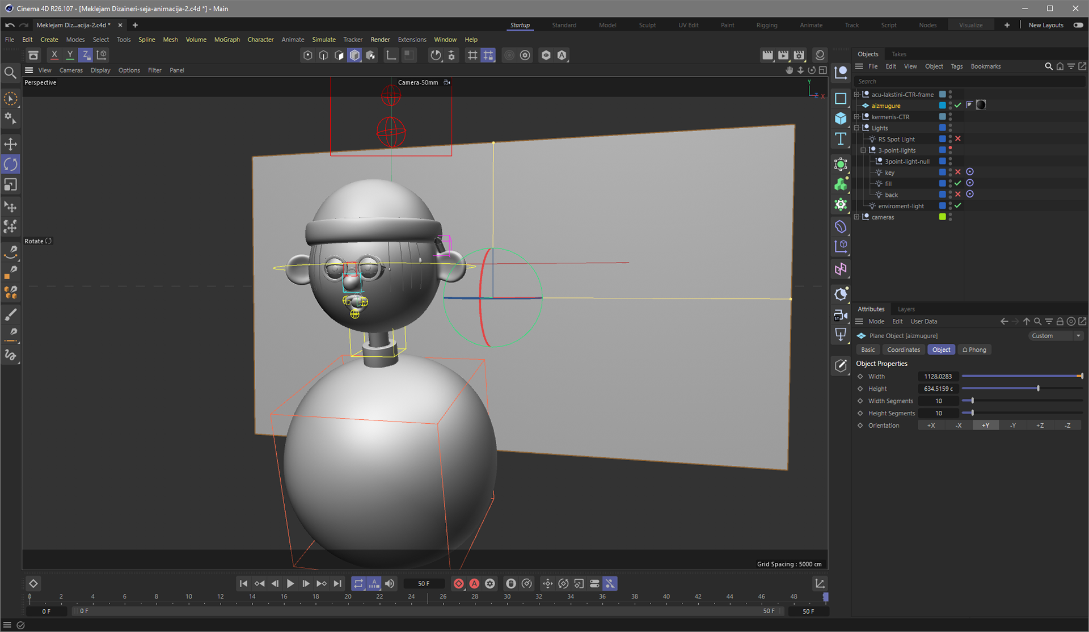Screen dimensions: 1089x632
Task: Toggle the fill light enable checkmark
Action: 958,183
